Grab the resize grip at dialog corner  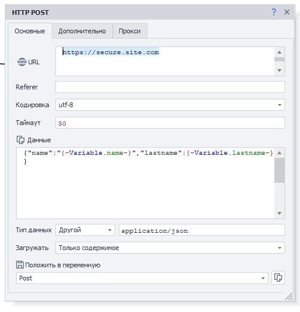pyautogui.click(x=289, y=296)
